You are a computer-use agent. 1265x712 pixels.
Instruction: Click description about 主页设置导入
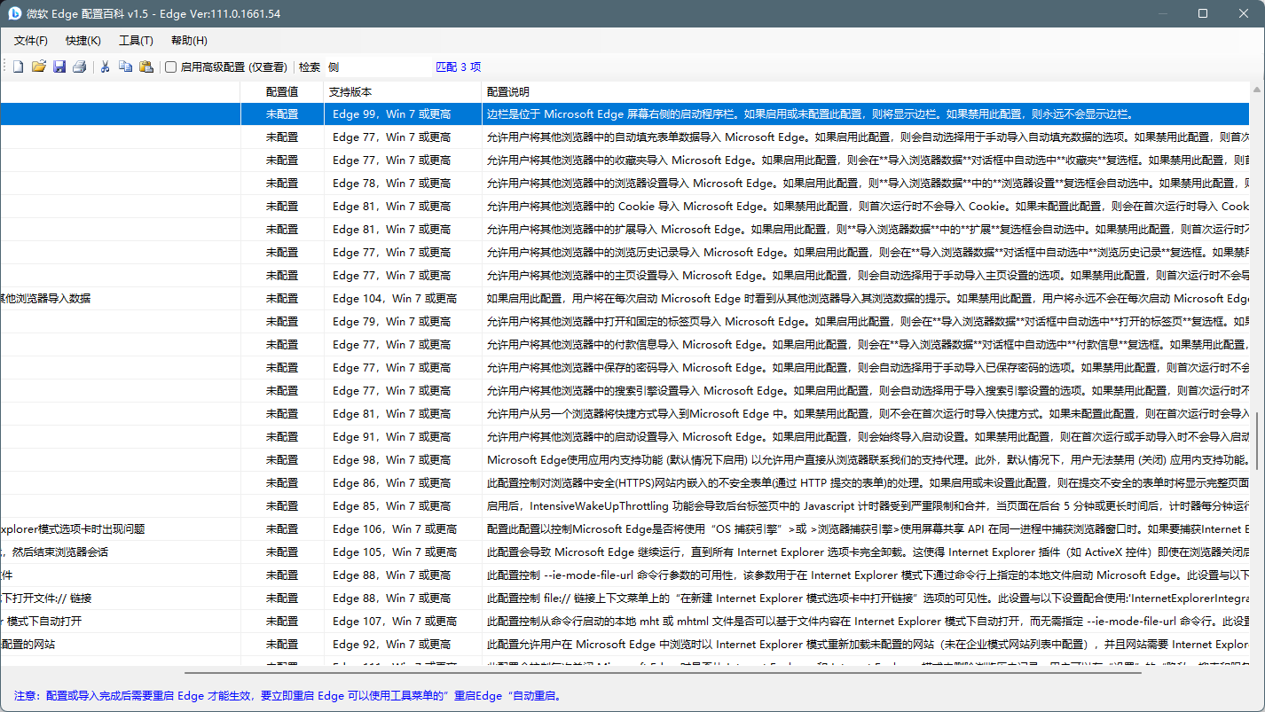pyautogui.click(x=867, y=276)
